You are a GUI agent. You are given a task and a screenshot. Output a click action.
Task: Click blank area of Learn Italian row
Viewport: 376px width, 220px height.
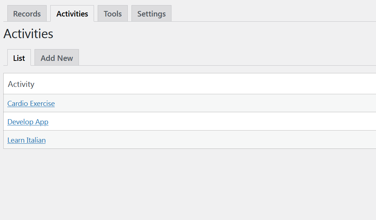[216, 140]
